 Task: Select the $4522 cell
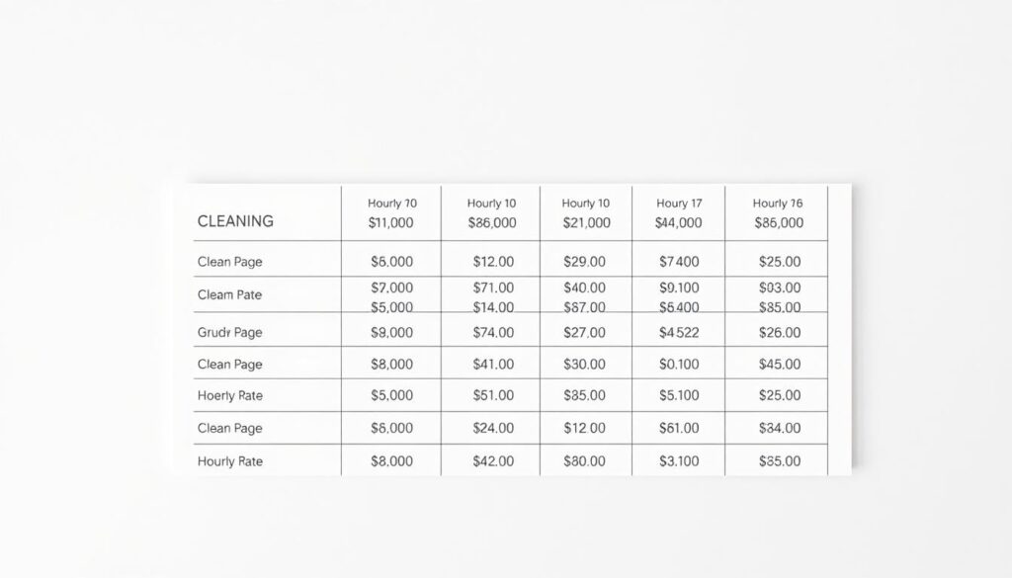(678, 333)
